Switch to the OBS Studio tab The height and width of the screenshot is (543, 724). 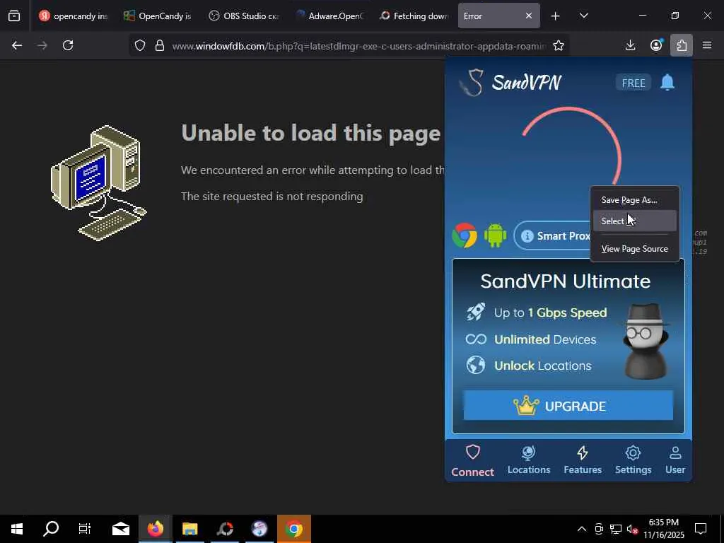click(243, 16)
